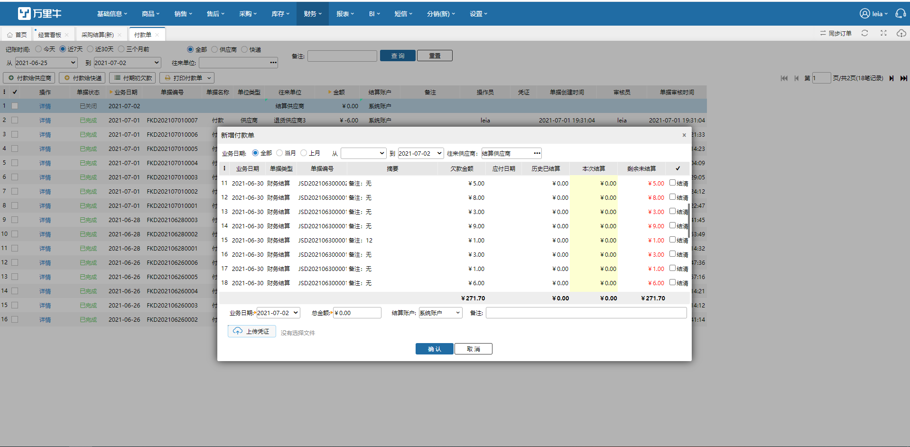Viewport: 910px width, 447px height.
Task: Click the 重置 reset button
Action: point(435,56)
